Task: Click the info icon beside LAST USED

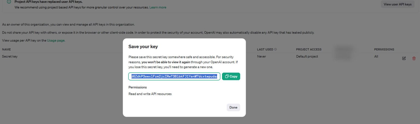Action: (x=275, y=49)
